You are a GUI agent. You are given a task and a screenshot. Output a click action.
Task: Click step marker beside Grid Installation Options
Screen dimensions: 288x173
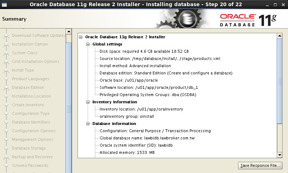click(x=7, y=61)
